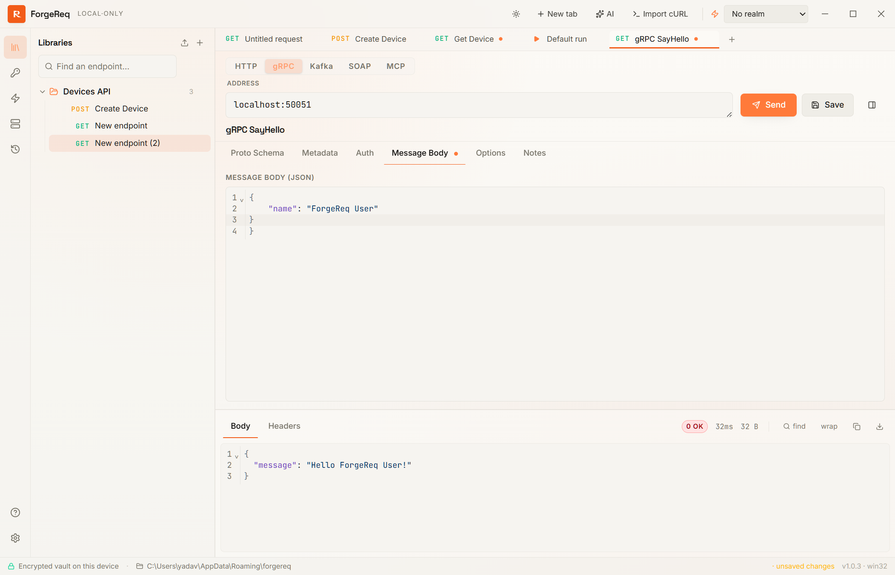Screen dimensions: 895x575
Task: Open the No realm dropdown
Action: point(766,14)
